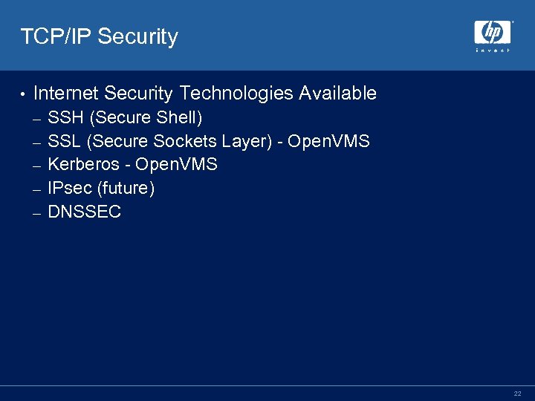Click the 'DNSSEC' list item
The image size is (535, 401).
pyautogui.click(x=84, y=212)
